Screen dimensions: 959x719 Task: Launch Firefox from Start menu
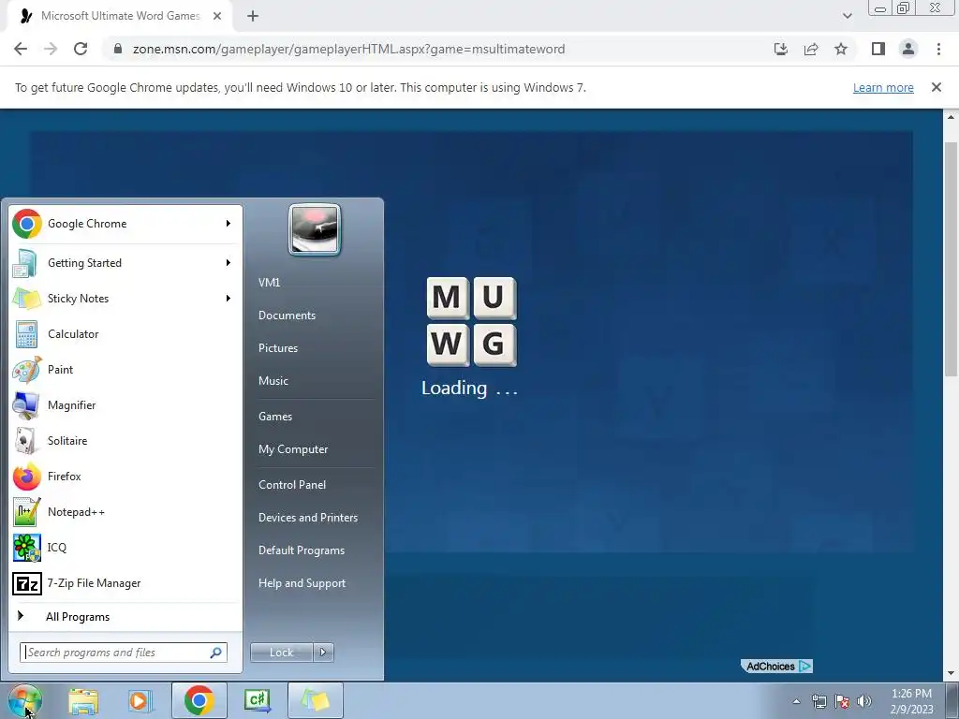point(125,477)
